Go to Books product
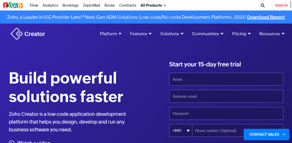Screen dimensions: 292x143 pyautogui.click(x=109, y=5)
